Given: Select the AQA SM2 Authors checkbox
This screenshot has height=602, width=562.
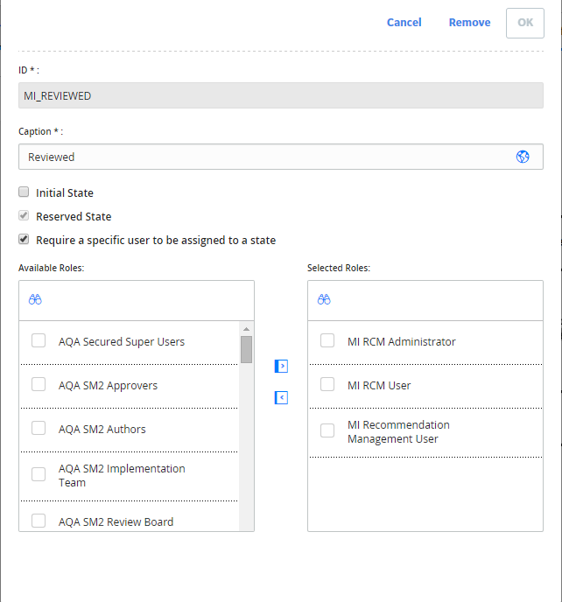Looking at the screenshot, I should pyautogui.click(x=39, y=428).
